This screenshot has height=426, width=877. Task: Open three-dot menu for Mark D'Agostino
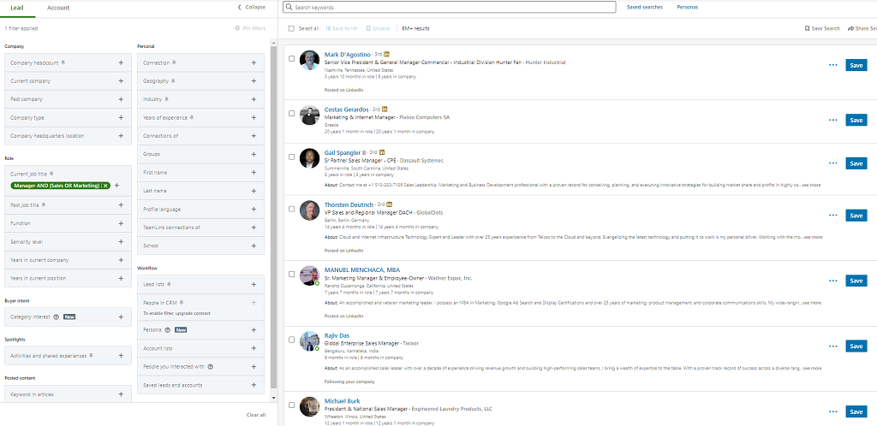pyautogui.click(x=832, y=65)
